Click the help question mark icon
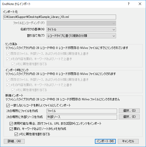This screenshot has width=146, height=147. coord(129,4)
